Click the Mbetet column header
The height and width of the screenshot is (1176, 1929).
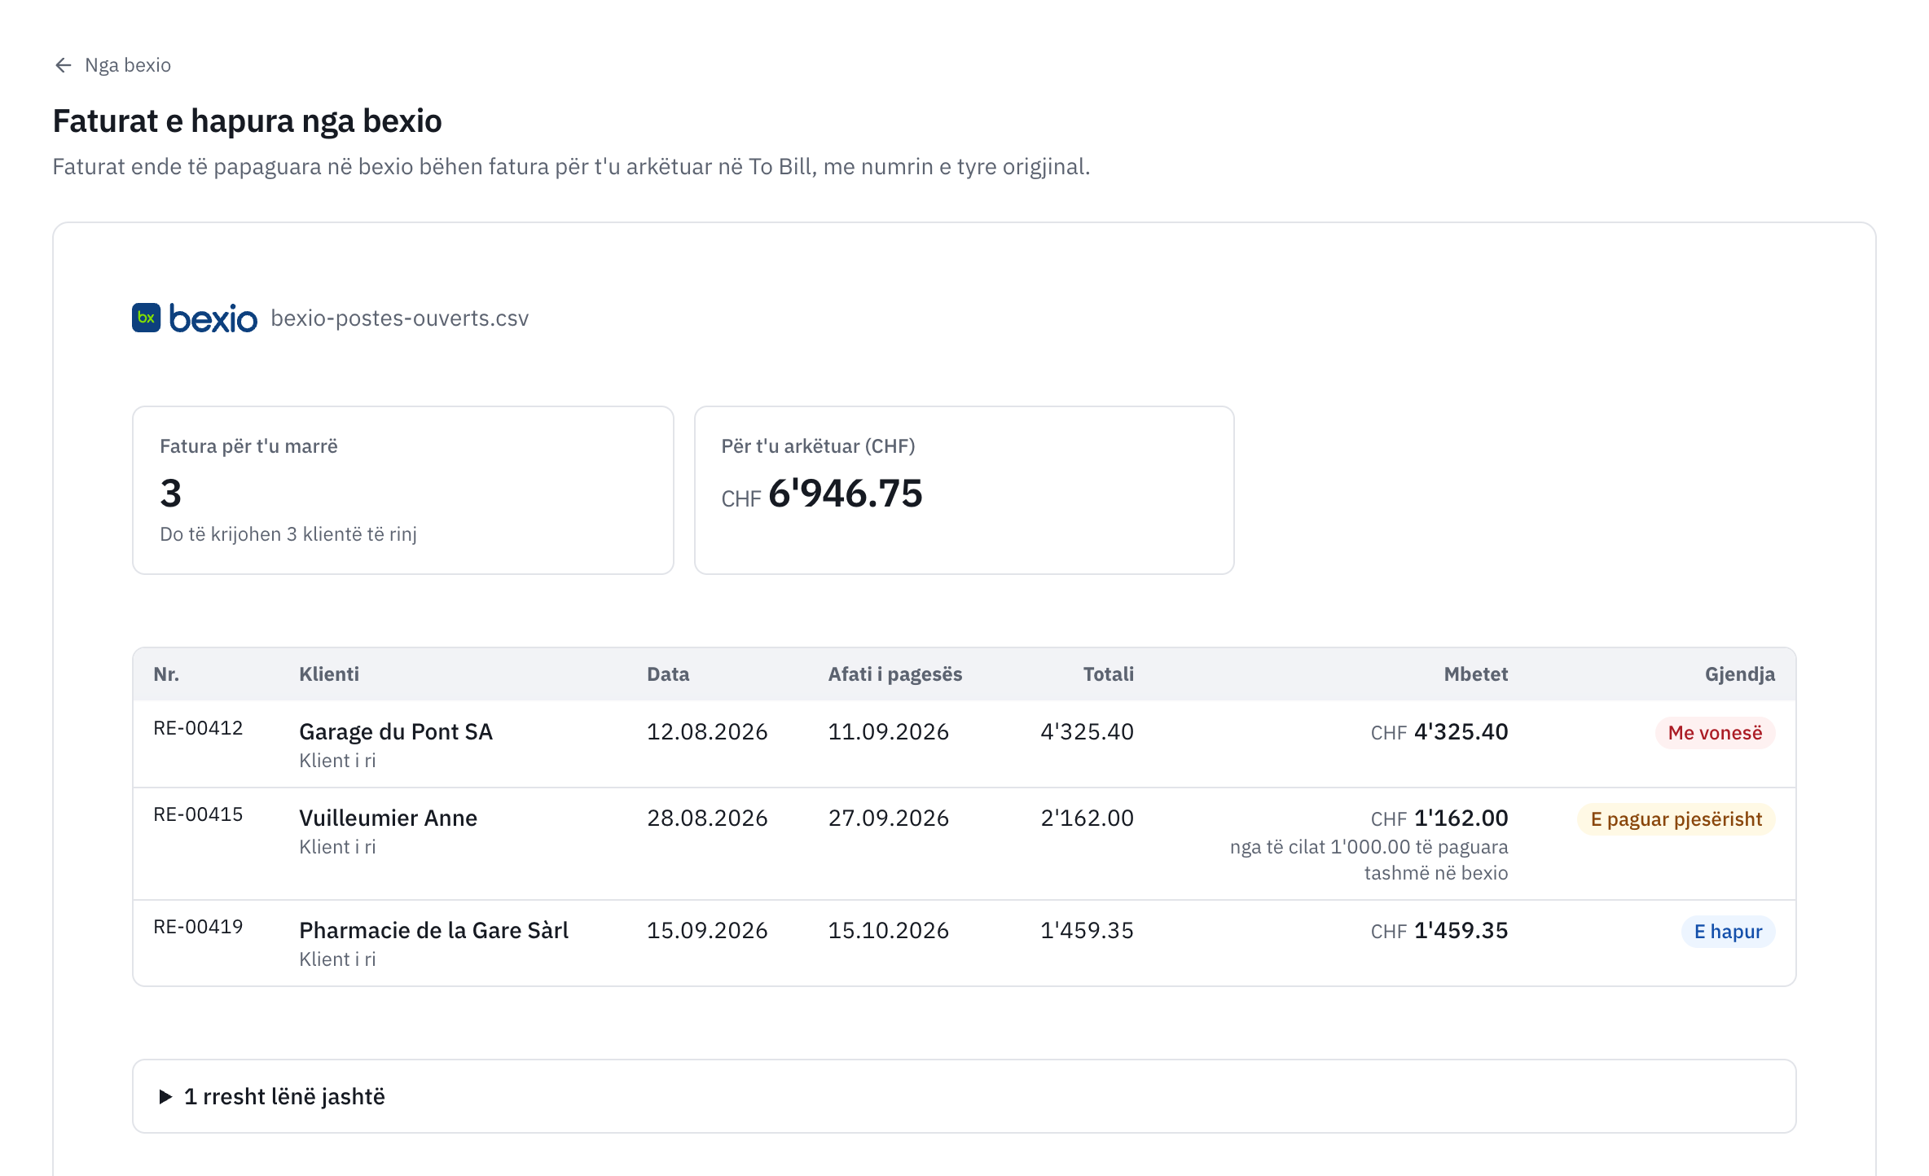1475,674
